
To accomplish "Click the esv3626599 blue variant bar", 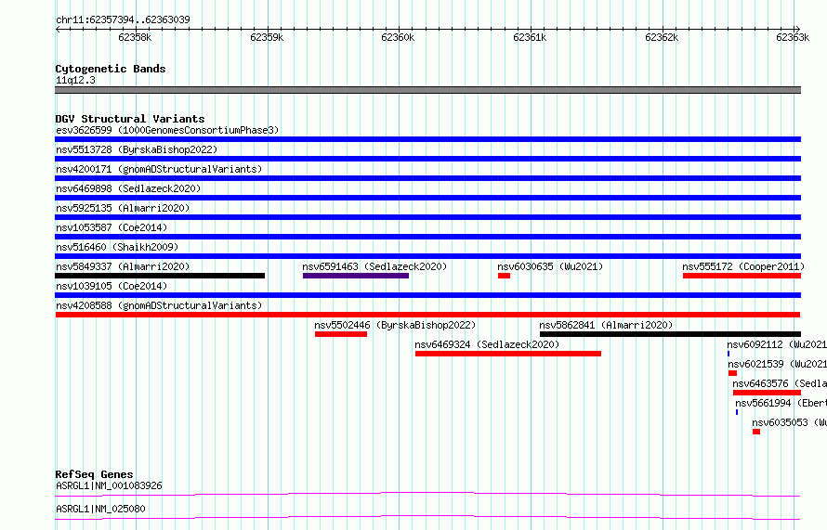I will [427, 139].
